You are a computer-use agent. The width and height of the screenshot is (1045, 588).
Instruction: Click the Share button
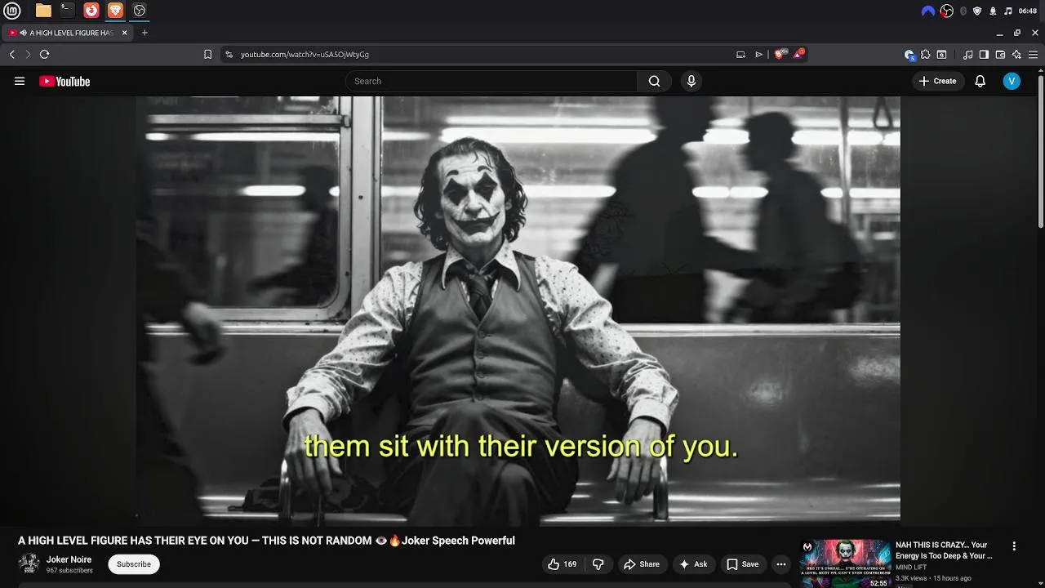pos(642,563)
